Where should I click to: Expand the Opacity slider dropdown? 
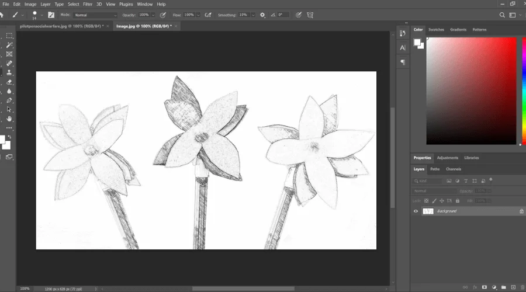pos(153,15)
